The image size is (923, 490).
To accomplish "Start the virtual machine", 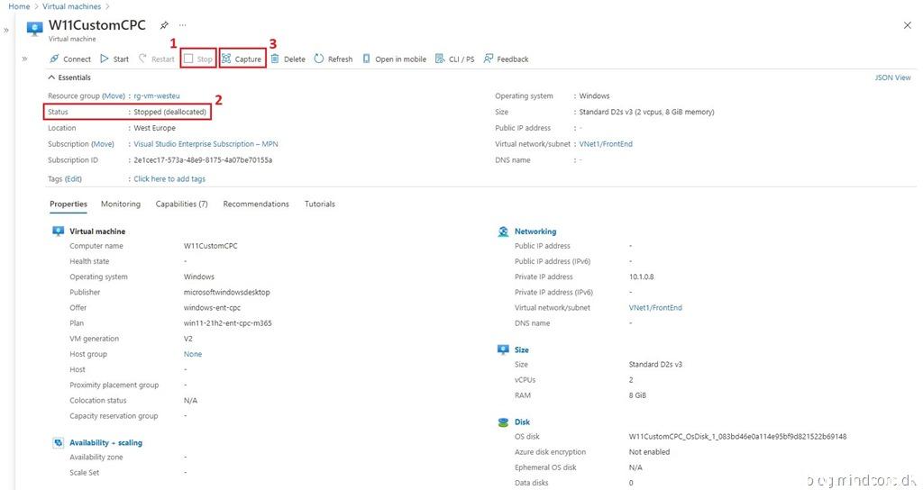I will click(114, 59).
